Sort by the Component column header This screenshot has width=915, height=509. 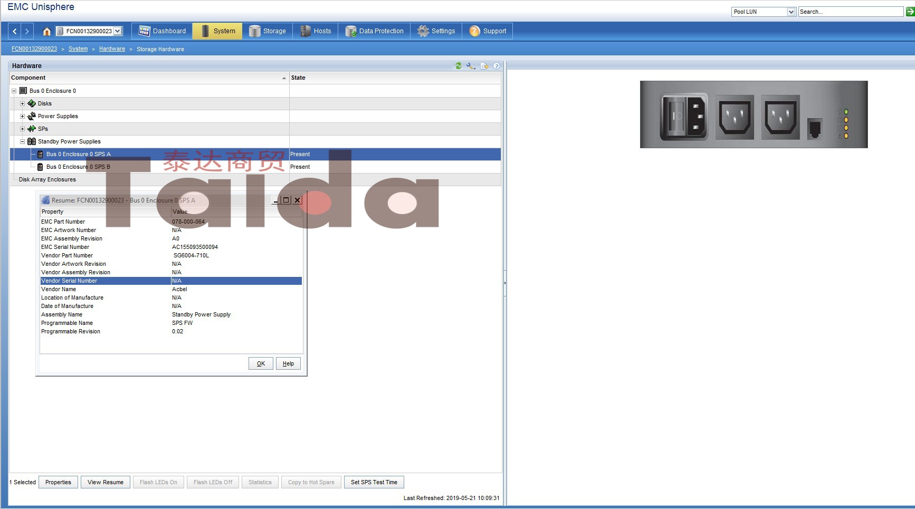coord(149,78)
